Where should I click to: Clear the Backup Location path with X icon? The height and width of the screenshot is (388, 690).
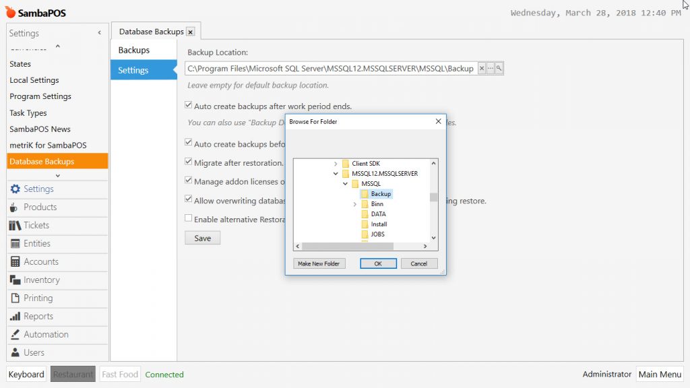(482, 68)
